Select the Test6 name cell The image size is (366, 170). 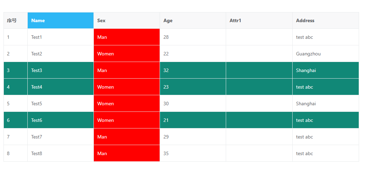tap(60, 120)
